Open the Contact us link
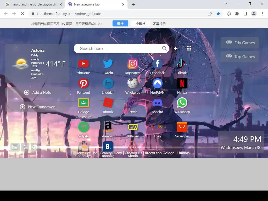 (x=133, y=153)
